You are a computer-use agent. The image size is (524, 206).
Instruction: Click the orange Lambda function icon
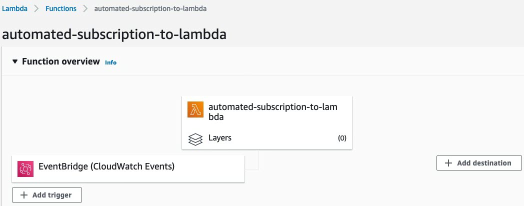click(x=195, y=109)
